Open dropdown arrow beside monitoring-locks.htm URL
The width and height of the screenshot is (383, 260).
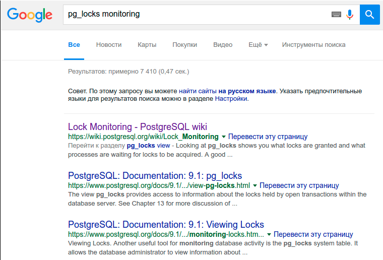point(269,234)
